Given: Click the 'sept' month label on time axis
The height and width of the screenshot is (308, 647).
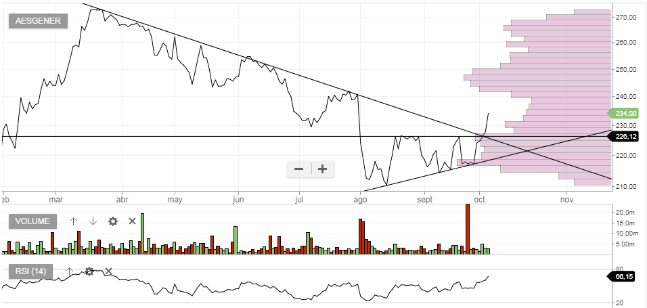Looking at the screenshot, I should click(x=424, y=200).
